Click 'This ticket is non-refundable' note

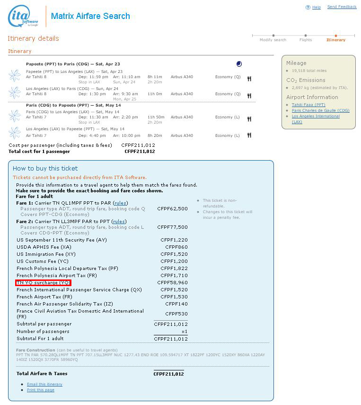[x=220, y=203]
